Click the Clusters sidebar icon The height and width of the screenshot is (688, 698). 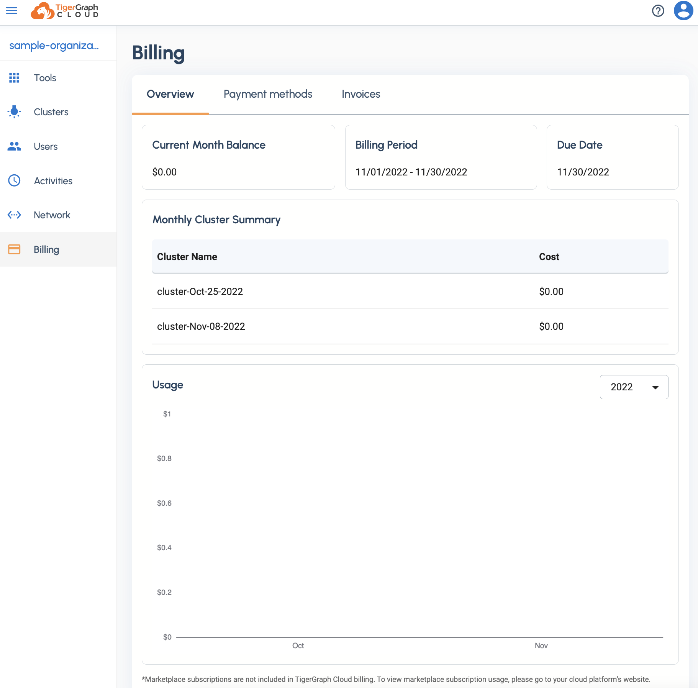pos(14,112)
